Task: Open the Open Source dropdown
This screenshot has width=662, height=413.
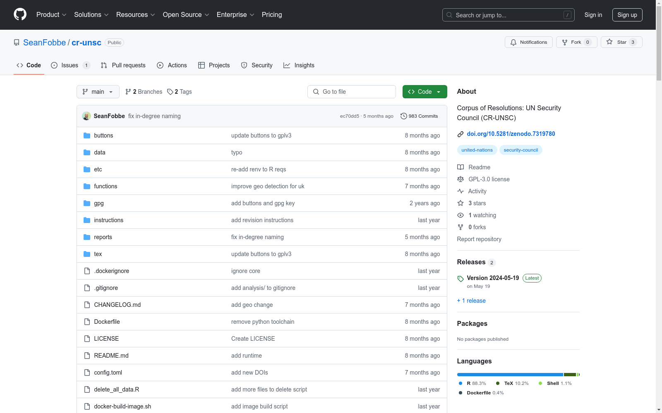Action: tap(186, 15)
